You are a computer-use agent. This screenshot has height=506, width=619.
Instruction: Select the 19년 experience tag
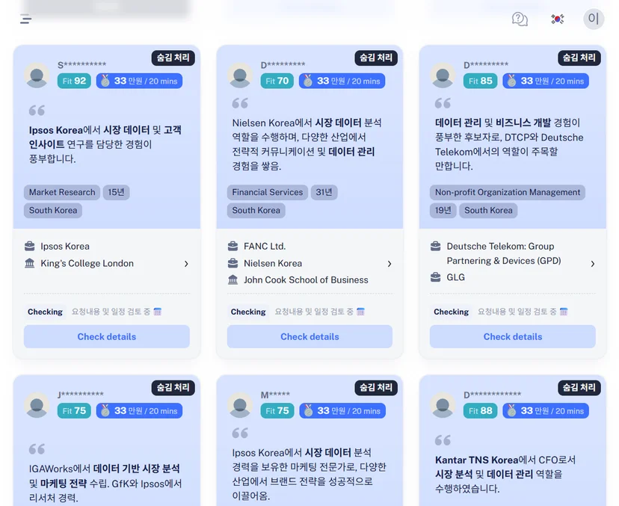(443, 210)
